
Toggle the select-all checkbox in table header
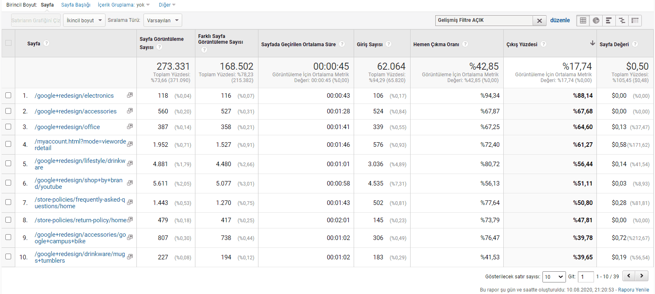click(x=8, y=43)
